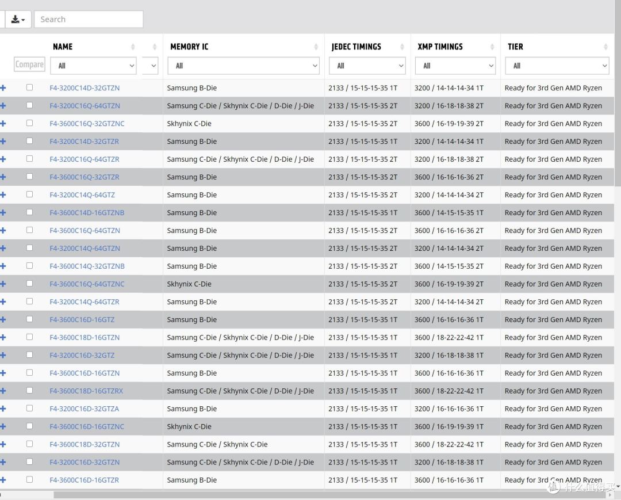Open the MEMORY IC filter dropdown

[x=244, y=66]
